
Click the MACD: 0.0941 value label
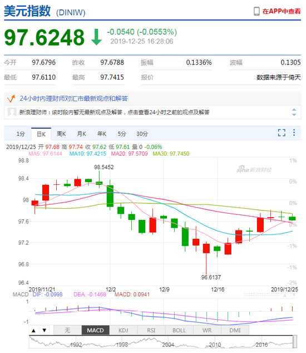[x=132, y=295]
